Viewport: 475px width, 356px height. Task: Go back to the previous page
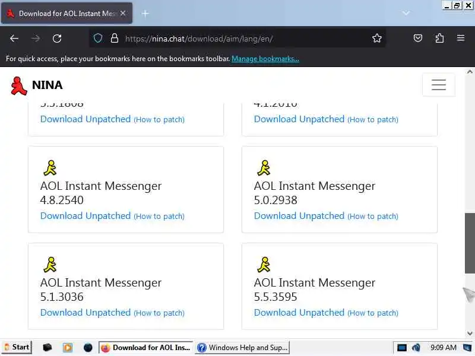[x=14, y=39]
